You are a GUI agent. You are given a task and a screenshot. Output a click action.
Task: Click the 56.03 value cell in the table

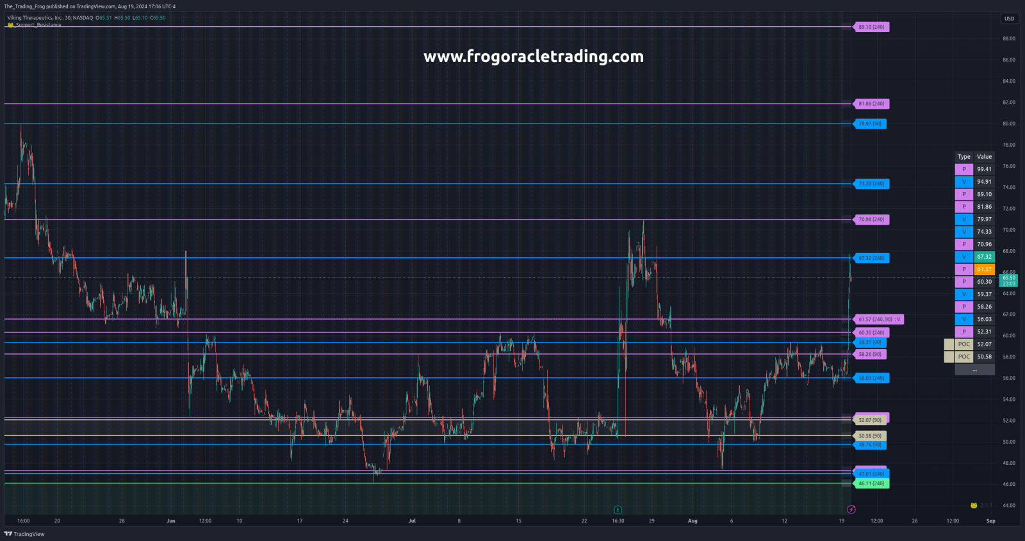[984, 319]
